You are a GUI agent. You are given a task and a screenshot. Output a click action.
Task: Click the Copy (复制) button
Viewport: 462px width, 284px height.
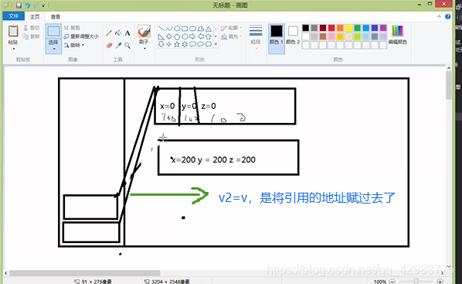point(31,36)
